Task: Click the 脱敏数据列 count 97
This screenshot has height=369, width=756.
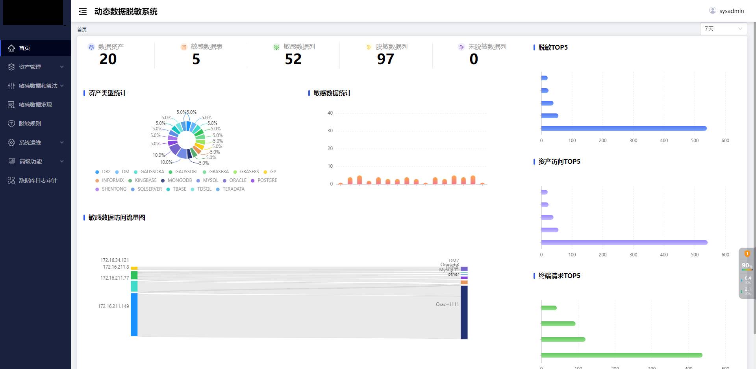Action: point(385,59)
